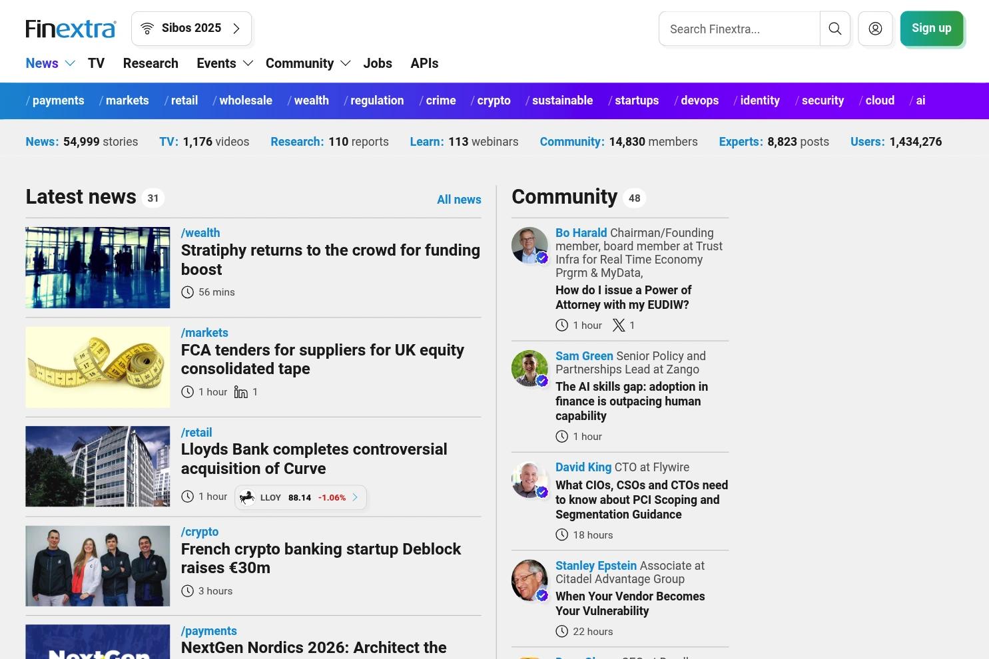This screenshot has width=989, height=659.
Task: Open Stratiphy returns to the crowd headline
Action: [x=330, y=260]
